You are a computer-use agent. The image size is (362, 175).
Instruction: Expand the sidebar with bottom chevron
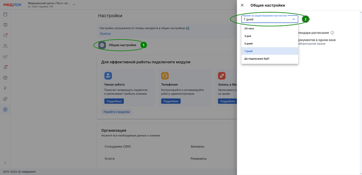point(5,163)
